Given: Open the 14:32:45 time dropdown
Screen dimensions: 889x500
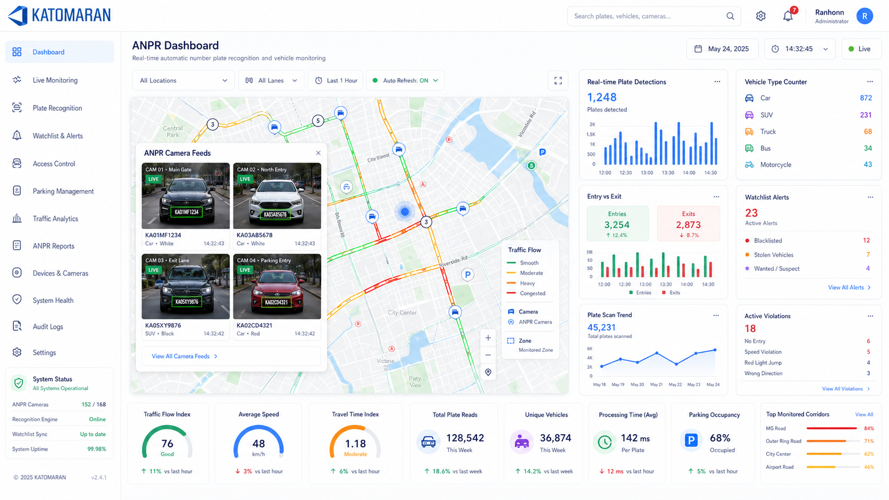Looking at the screenshot, I should click(800, 49).
